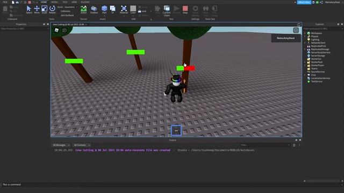Click the ribbon Color swatch button
This screenshot has height=193, width=344.
pos(133,10)
